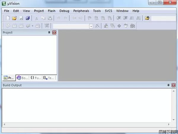The width and height of the screenshot is (178, 134).
Task: Toggle the Project panel pin icon
Action: click(x=49, y=32)
